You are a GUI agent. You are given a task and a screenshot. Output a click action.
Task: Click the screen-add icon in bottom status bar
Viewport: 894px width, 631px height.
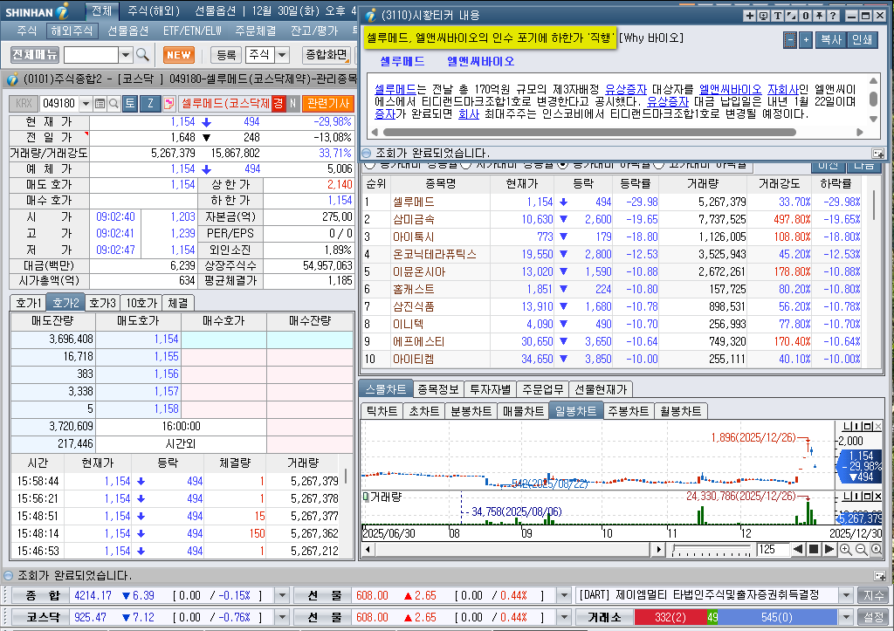pos(880,576)
